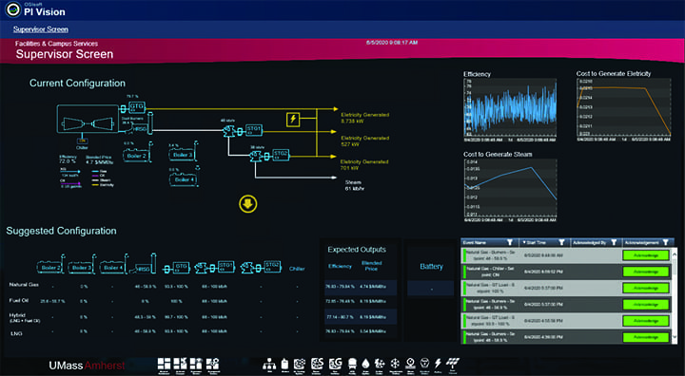
Task: Open the solar panel icon in bottom toolbar
Action: point(453,365)
